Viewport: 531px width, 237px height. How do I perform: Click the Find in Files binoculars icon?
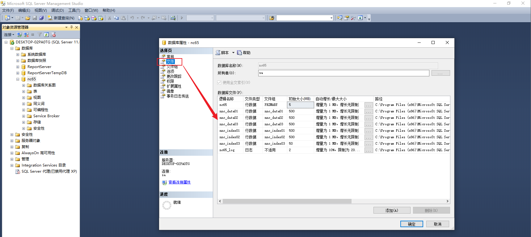pos(272,18)
